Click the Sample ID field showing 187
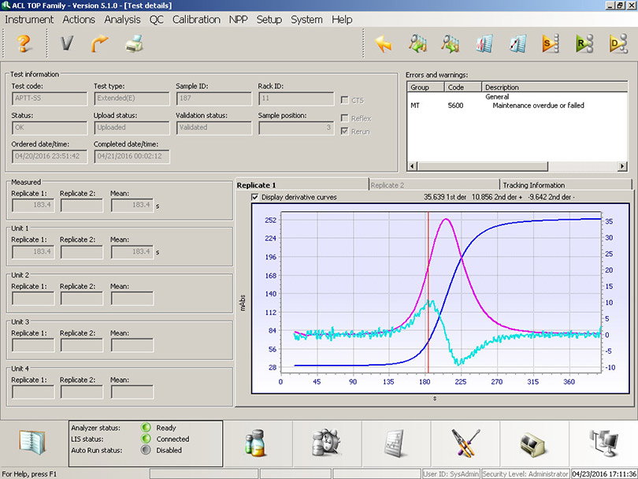 tap(213, 98)
